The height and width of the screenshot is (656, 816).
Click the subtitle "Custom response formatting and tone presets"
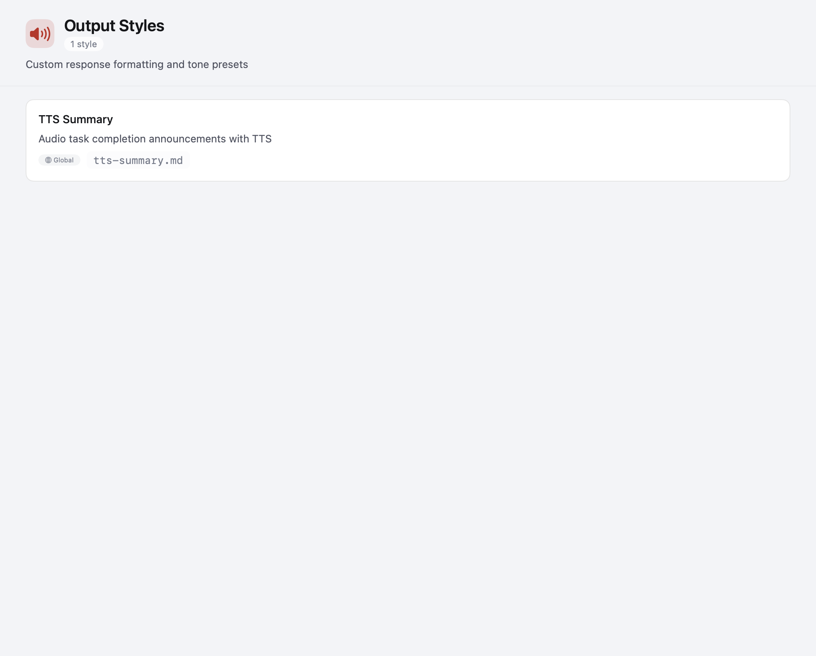[137, 64]
